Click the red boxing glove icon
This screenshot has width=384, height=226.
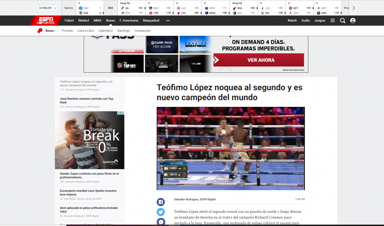(x=40, y=31)
